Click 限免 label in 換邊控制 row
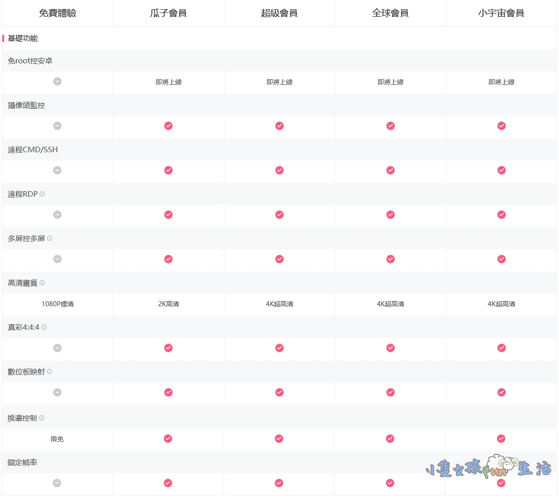The width and height of the screenshot is (559, 502). click(x=57, y=439)
